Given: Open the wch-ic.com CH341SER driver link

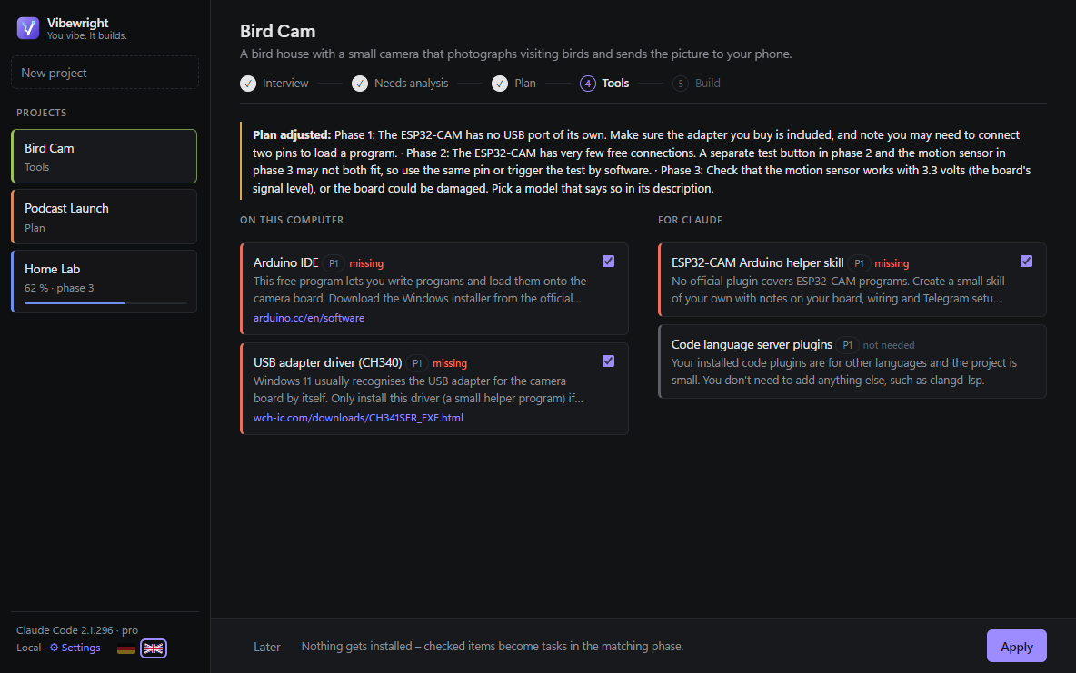Looking at the screenshot, I should pos(358,418).
